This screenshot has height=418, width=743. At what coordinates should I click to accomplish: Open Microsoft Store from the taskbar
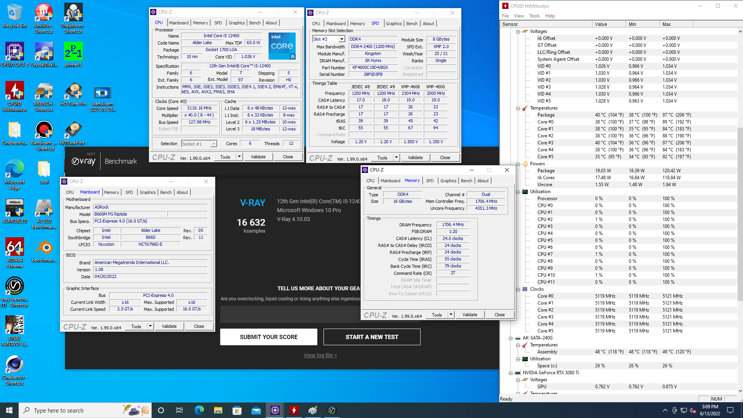[x=237, y=410]
